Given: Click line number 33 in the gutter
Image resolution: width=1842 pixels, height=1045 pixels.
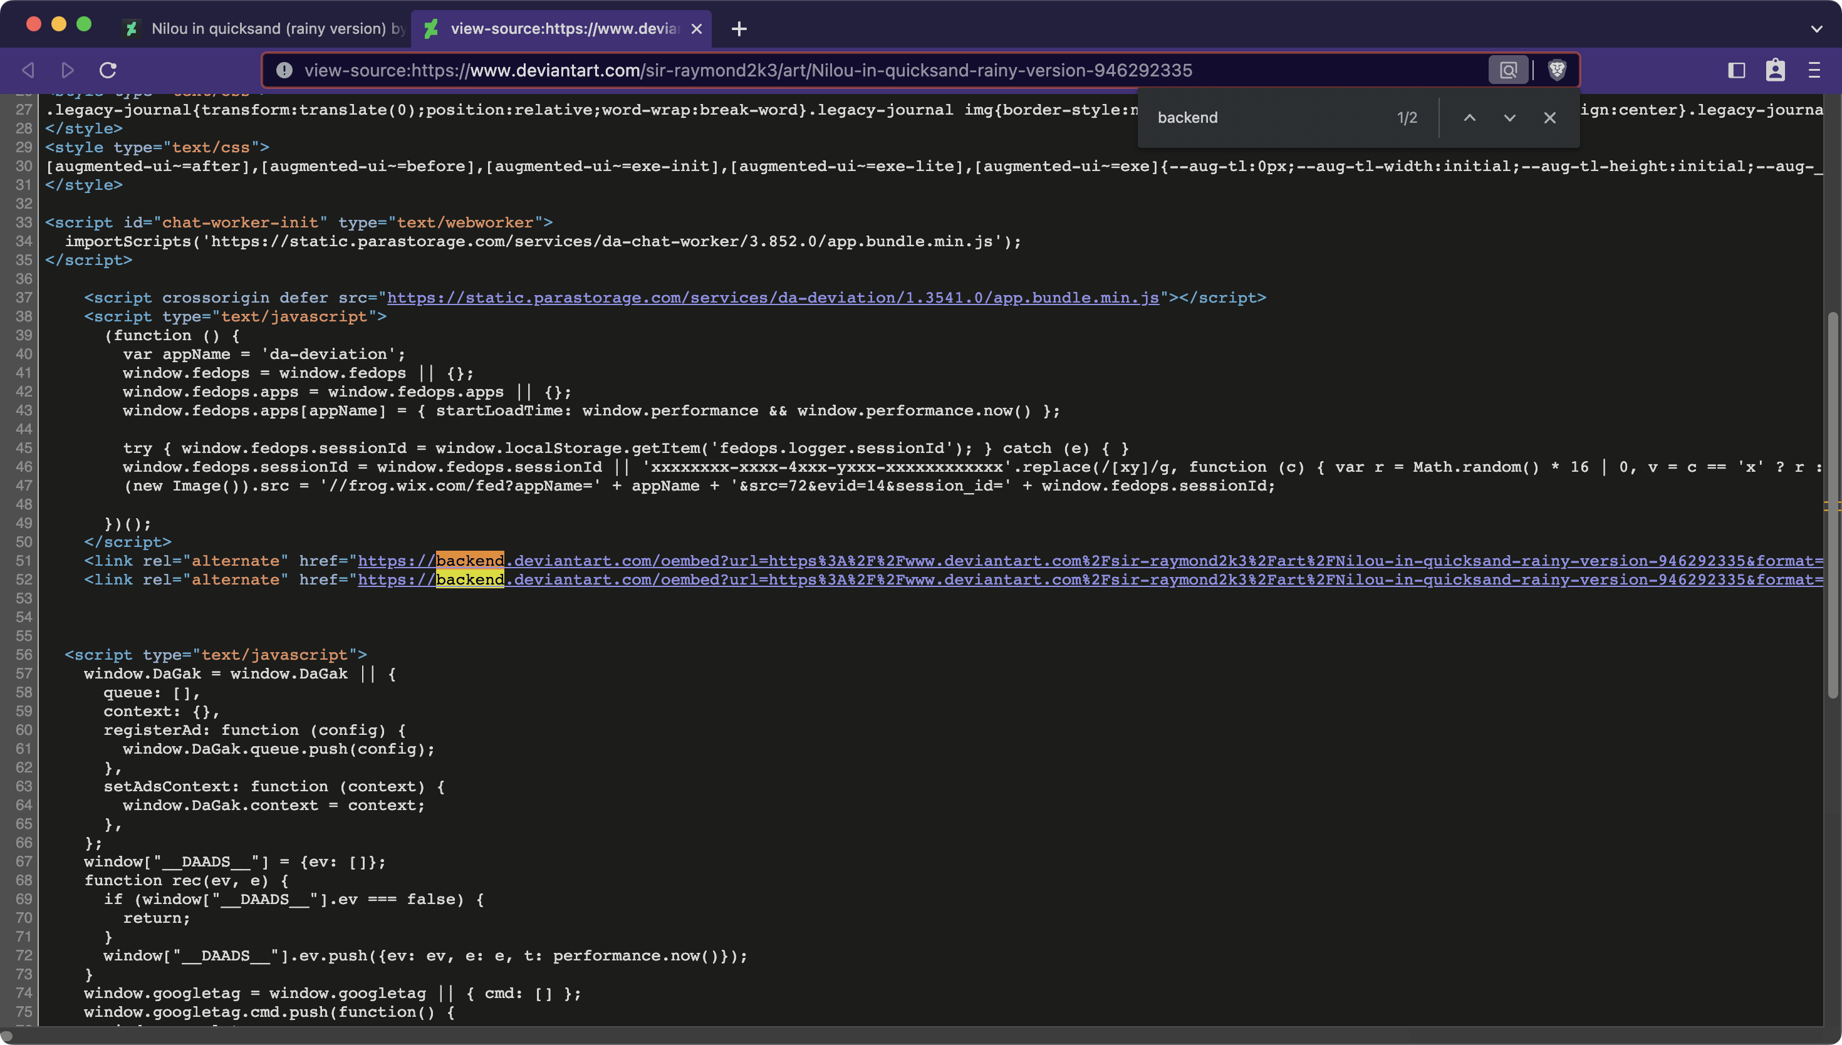Looking at the screenshot, I should (24, 222).
